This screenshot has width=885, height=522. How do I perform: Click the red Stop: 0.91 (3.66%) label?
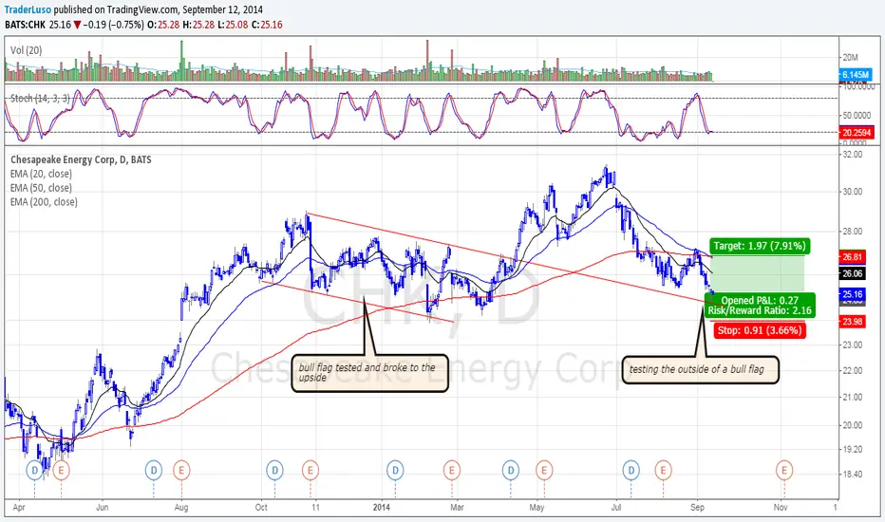pos(760,330)
